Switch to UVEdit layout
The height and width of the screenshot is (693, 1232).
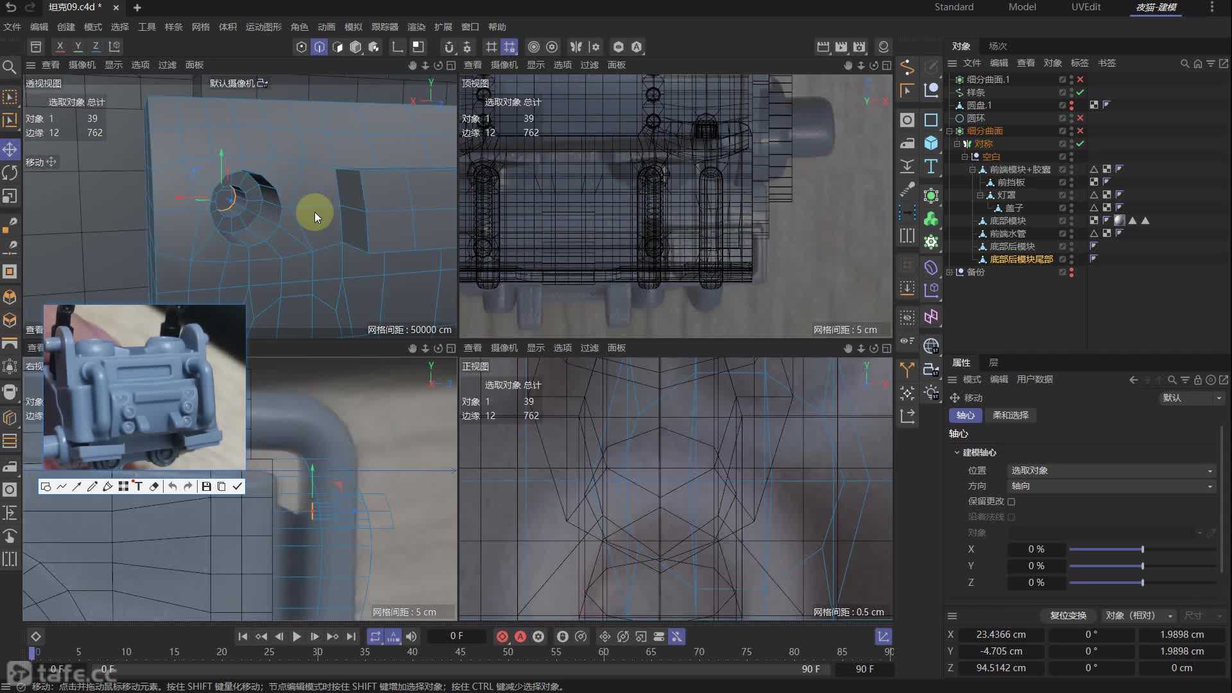(x=1086, y=7)
